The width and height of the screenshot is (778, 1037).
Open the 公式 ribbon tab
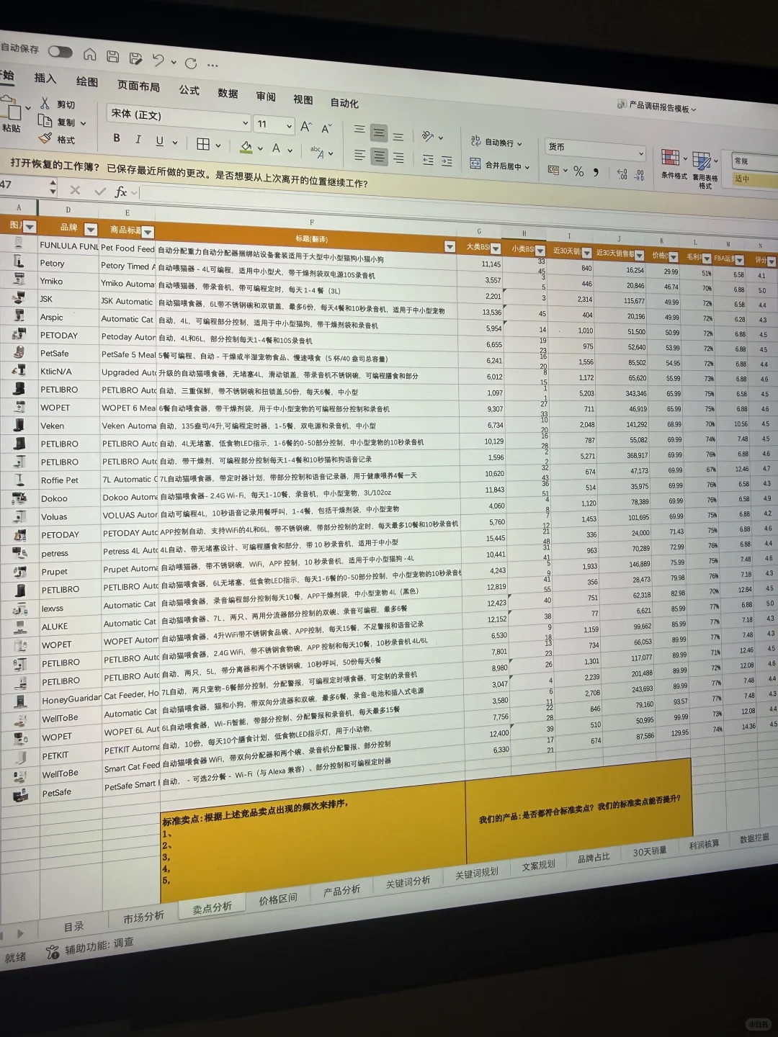tap(189, 89)
